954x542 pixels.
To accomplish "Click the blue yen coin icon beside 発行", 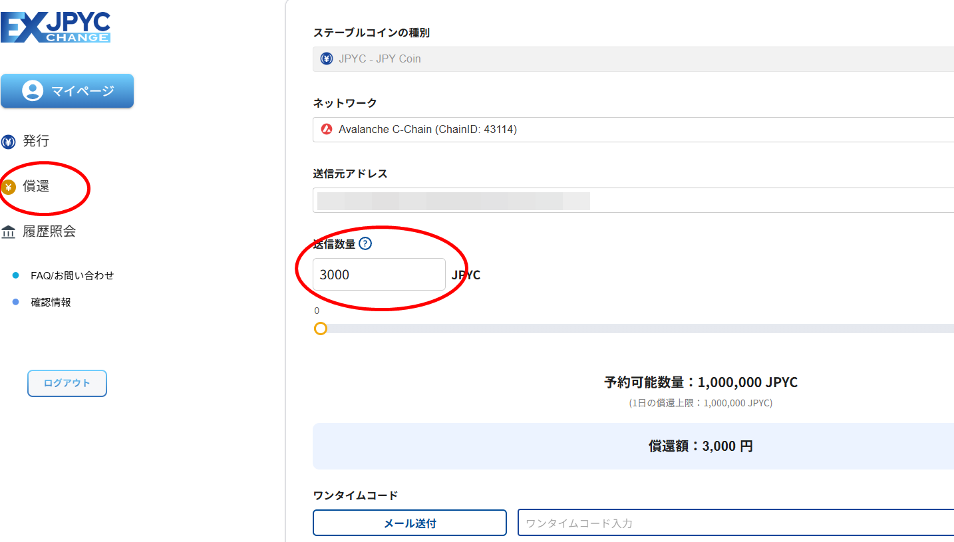I will (8, 142).
